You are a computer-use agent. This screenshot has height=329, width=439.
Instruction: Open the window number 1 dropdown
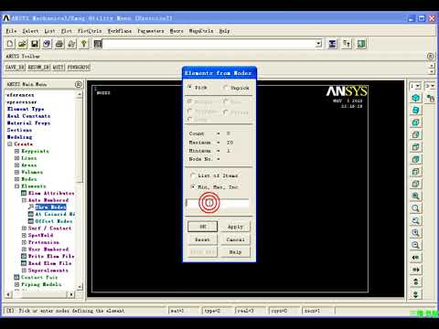[x=418, y=86]
